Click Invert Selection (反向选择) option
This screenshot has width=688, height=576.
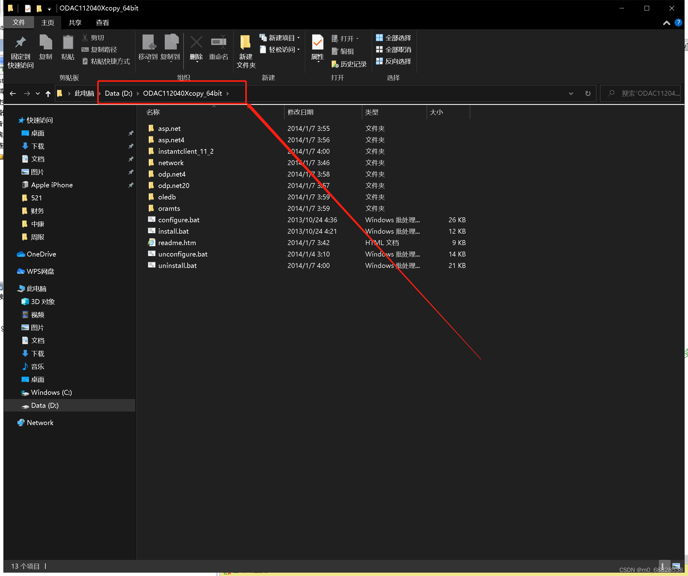click(x=393, y=61)
